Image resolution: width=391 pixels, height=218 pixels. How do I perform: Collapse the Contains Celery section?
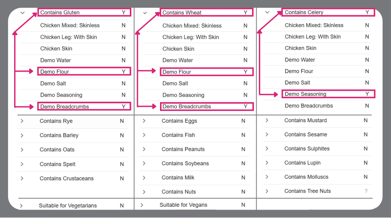(267, 13)
